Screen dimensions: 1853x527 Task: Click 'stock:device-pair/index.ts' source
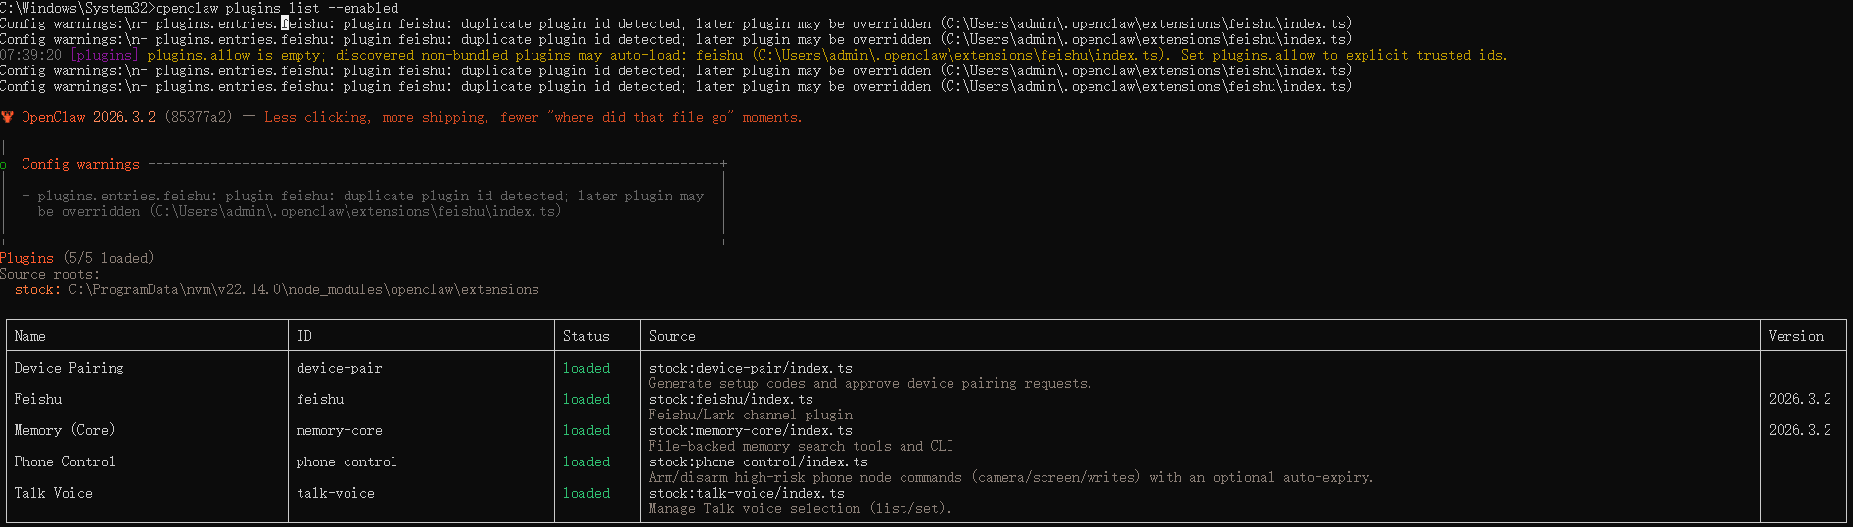click(751, 368)
